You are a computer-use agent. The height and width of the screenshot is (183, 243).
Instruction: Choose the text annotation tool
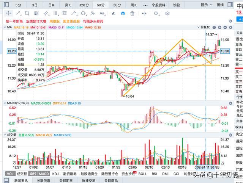102,14
